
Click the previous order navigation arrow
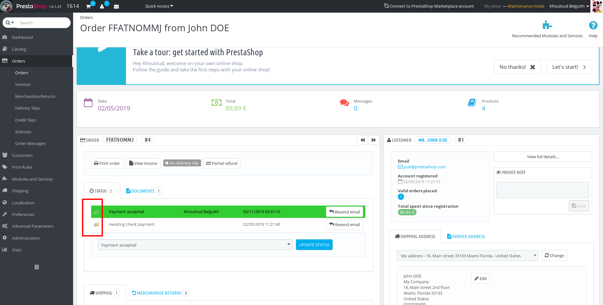pyautogui.click(x=362, y=140)
